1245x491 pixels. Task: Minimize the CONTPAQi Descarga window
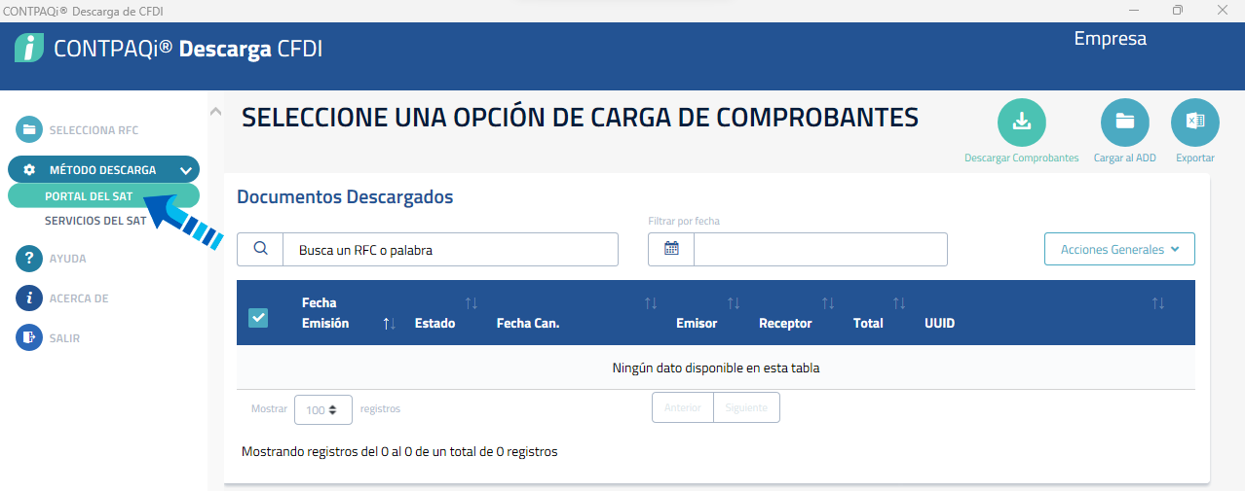1133,10
